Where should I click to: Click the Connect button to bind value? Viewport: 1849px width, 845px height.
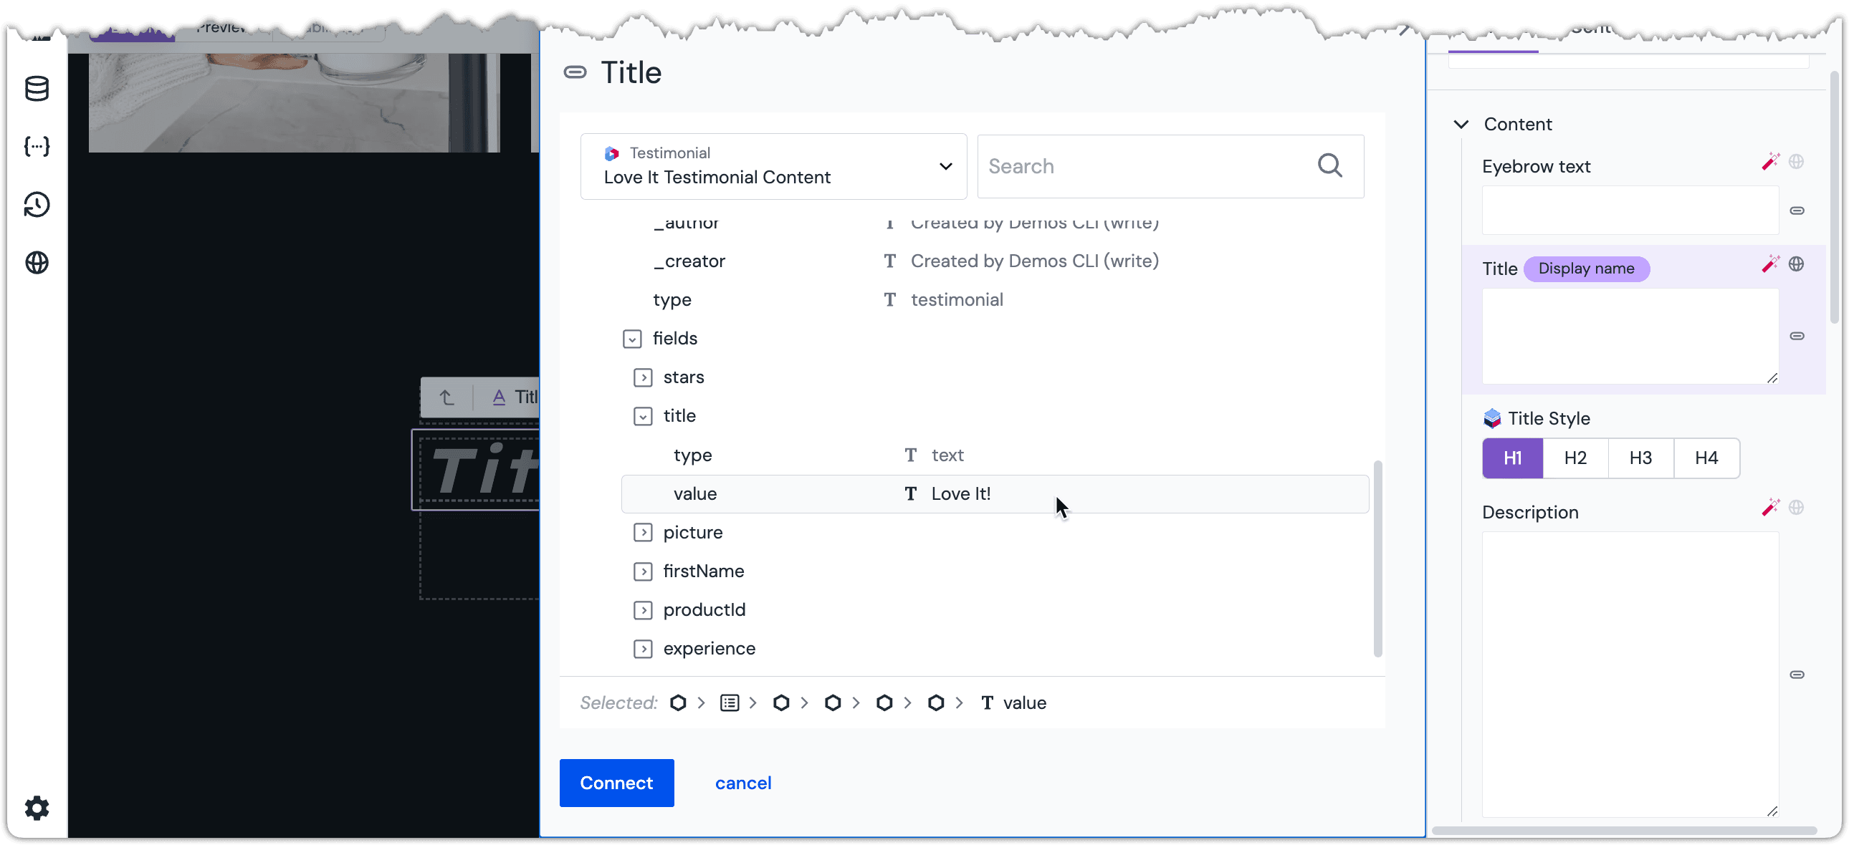click(x=616, y=783)
